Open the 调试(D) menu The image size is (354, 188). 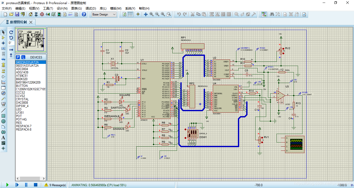point(90,9)
